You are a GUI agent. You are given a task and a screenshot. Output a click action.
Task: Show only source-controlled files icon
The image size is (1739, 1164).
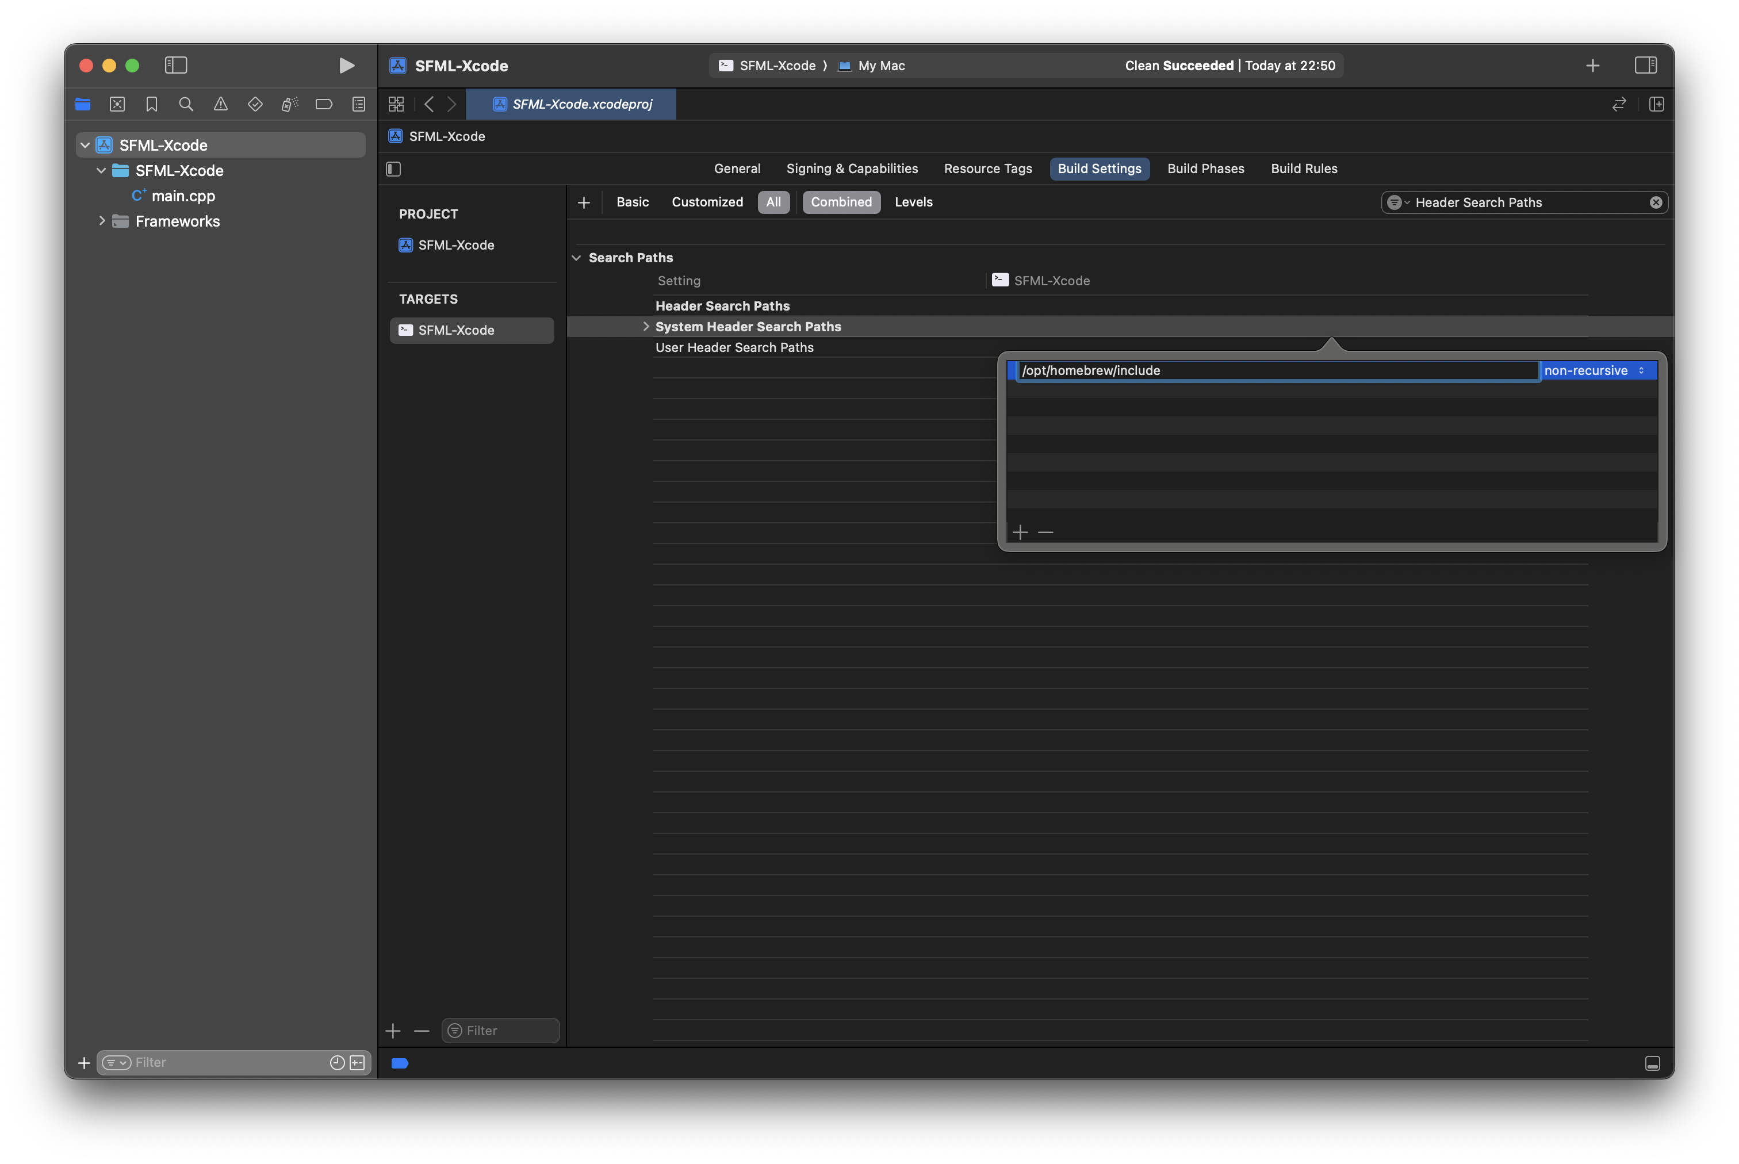tap(357, 1062)
